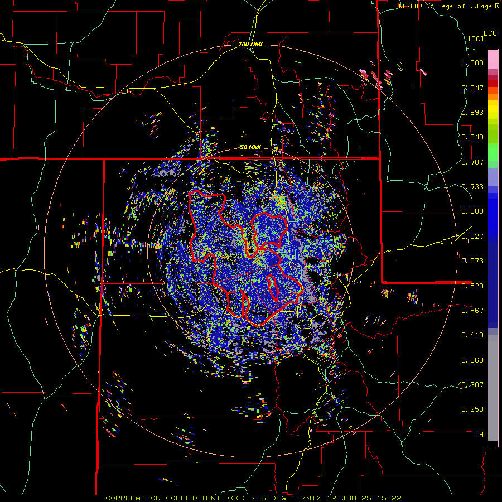Click the 0.840 color scale value
502x502 pixels.
point(472,137)
